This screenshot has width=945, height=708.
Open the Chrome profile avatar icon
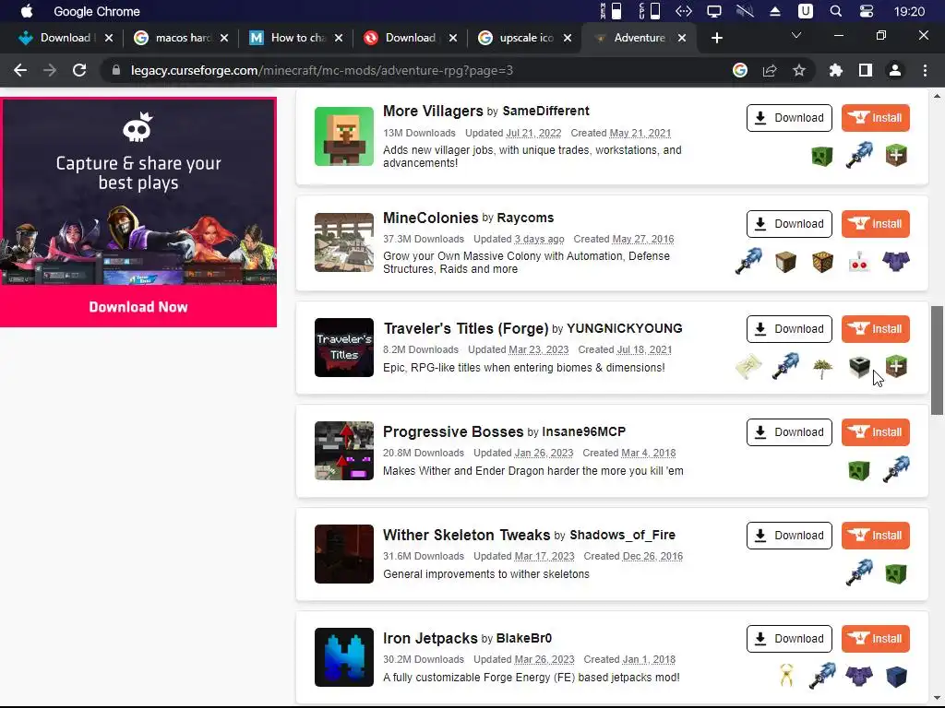click(895, 70)
